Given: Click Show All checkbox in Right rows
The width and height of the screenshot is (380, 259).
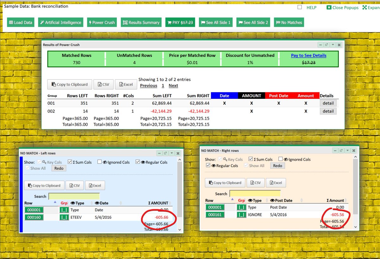Looking at the screenshot, I should click(x=246, y=165).
